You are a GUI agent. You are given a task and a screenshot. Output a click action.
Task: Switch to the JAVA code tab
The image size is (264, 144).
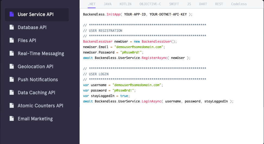(x=108, y=4)
